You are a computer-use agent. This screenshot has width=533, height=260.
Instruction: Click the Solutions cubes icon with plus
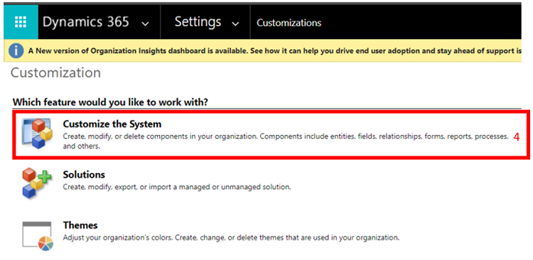[37, 184]
